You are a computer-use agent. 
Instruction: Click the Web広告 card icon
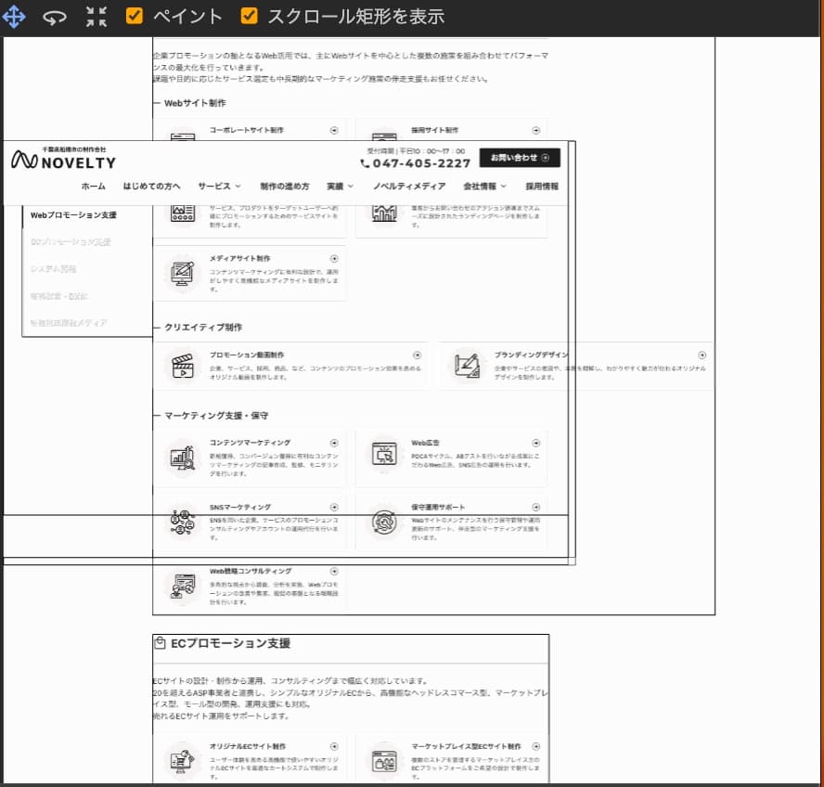coord(384,456)
